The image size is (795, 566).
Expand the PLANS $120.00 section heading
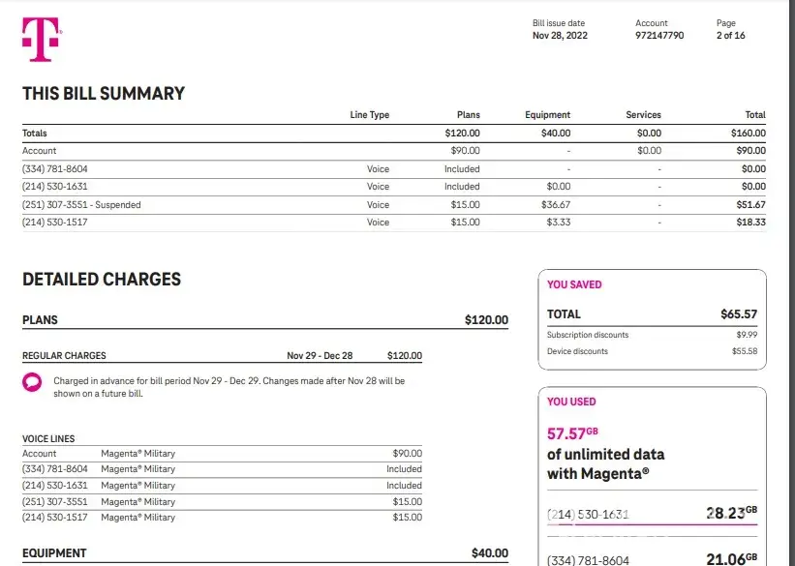[264, 320]
